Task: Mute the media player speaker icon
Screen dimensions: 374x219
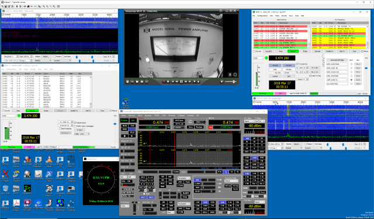Action: click(x=222, y=82)
